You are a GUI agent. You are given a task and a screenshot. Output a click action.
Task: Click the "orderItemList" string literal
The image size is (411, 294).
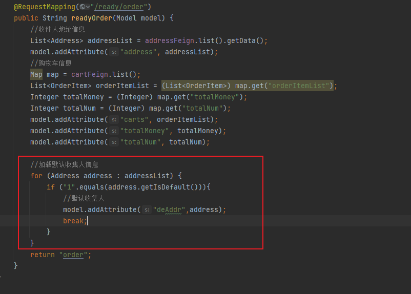[299, 86]
